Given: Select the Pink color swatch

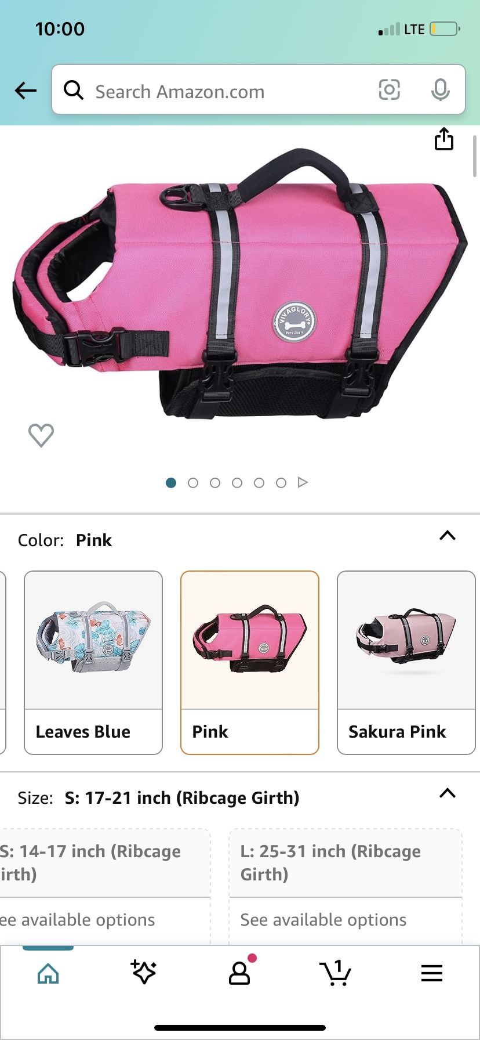Looking at the screenshot, I should point(250,663).
